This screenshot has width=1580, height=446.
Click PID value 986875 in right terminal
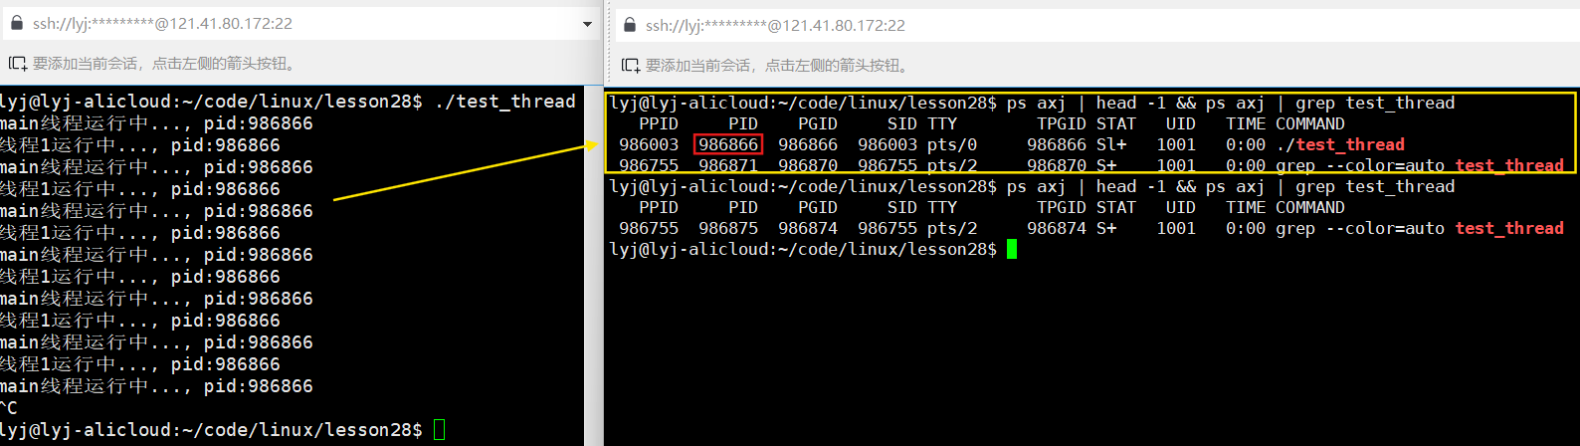tap(728, 228)
